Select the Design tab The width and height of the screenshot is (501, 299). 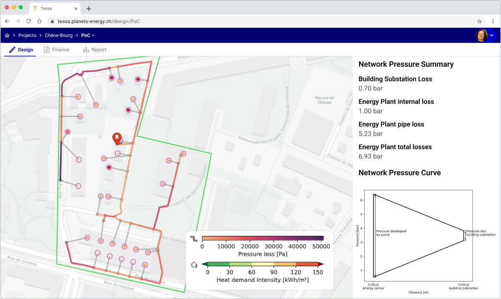21,50
